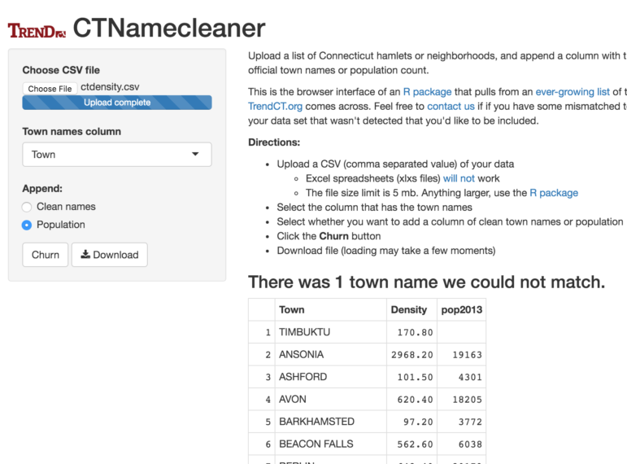Click the Churn button
The width and height of the screenshot is (627, 464).
46,255
